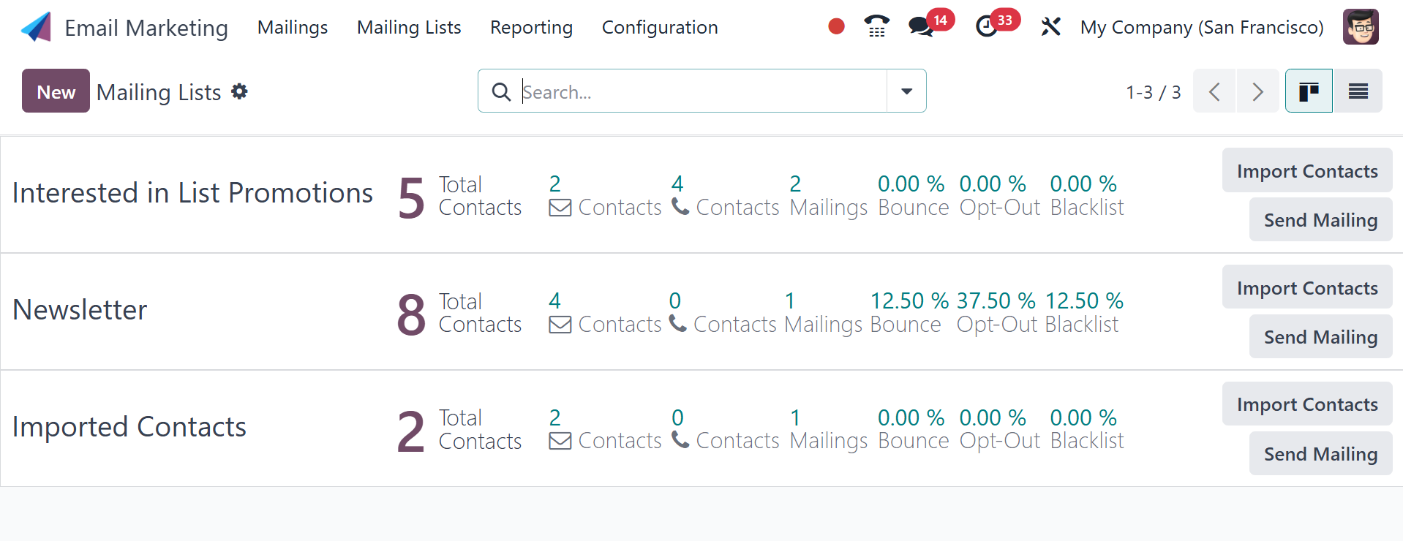Screen dimensions: 1403x541
Task: Click the red recording indicator dot
Action: pos(836,27)
